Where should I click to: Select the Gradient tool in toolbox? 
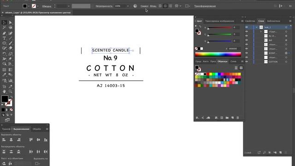11,70
